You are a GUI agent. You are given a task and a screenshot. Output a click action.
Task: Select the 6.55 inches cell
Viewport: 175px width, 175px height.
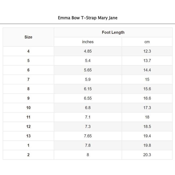coord(88,98)
